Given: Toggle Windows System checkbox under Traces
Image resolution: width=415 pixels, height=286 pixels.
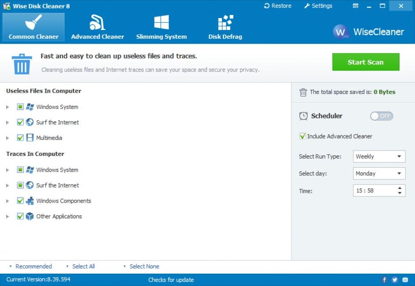Looking at the screenshot, I should point(20,169).
